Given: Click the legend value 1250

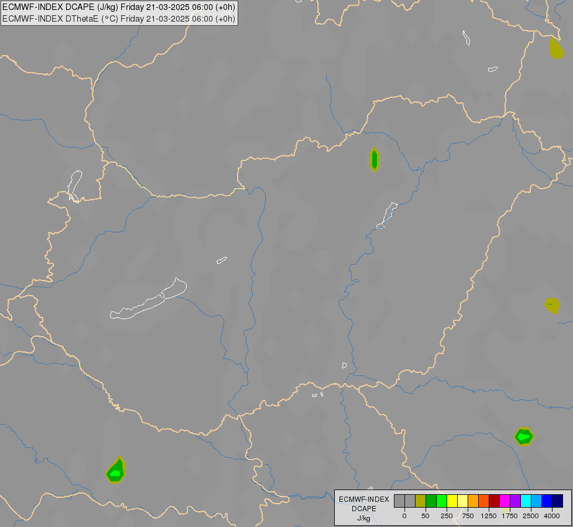Looking at the screenshot, I should [489, 516].
